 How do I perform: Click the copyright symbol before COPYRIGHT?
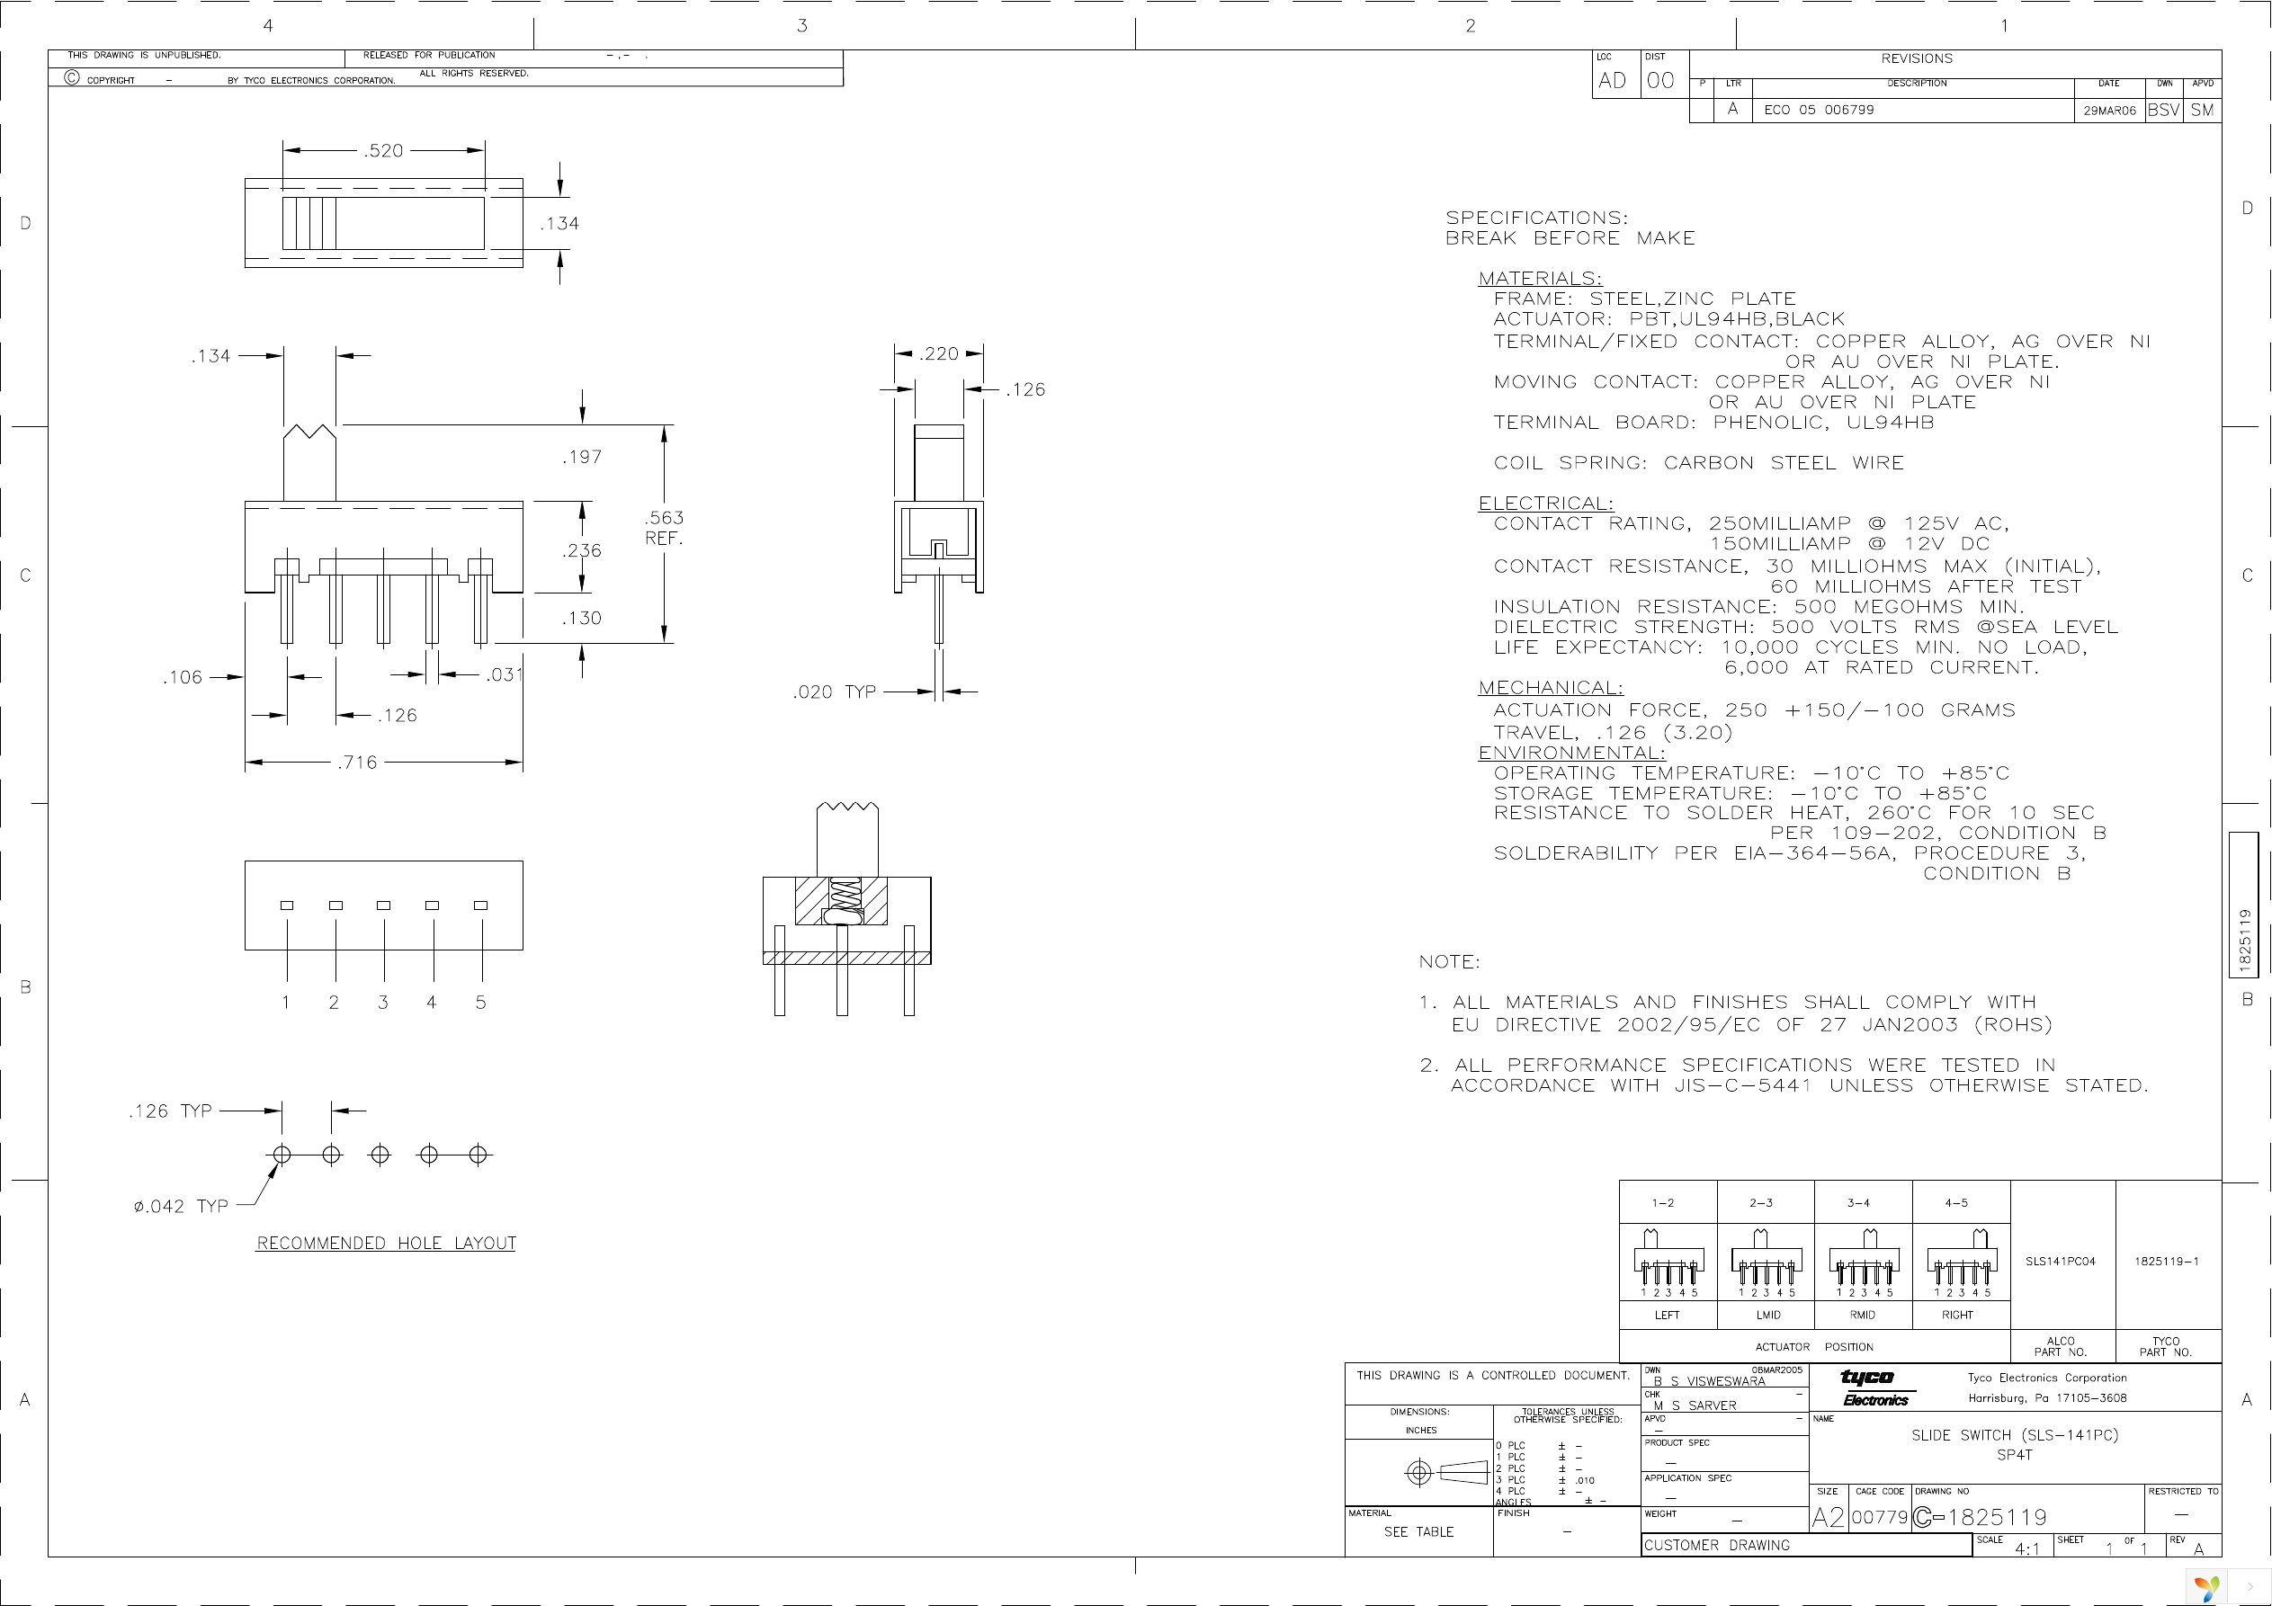click(x=72, y=78)
